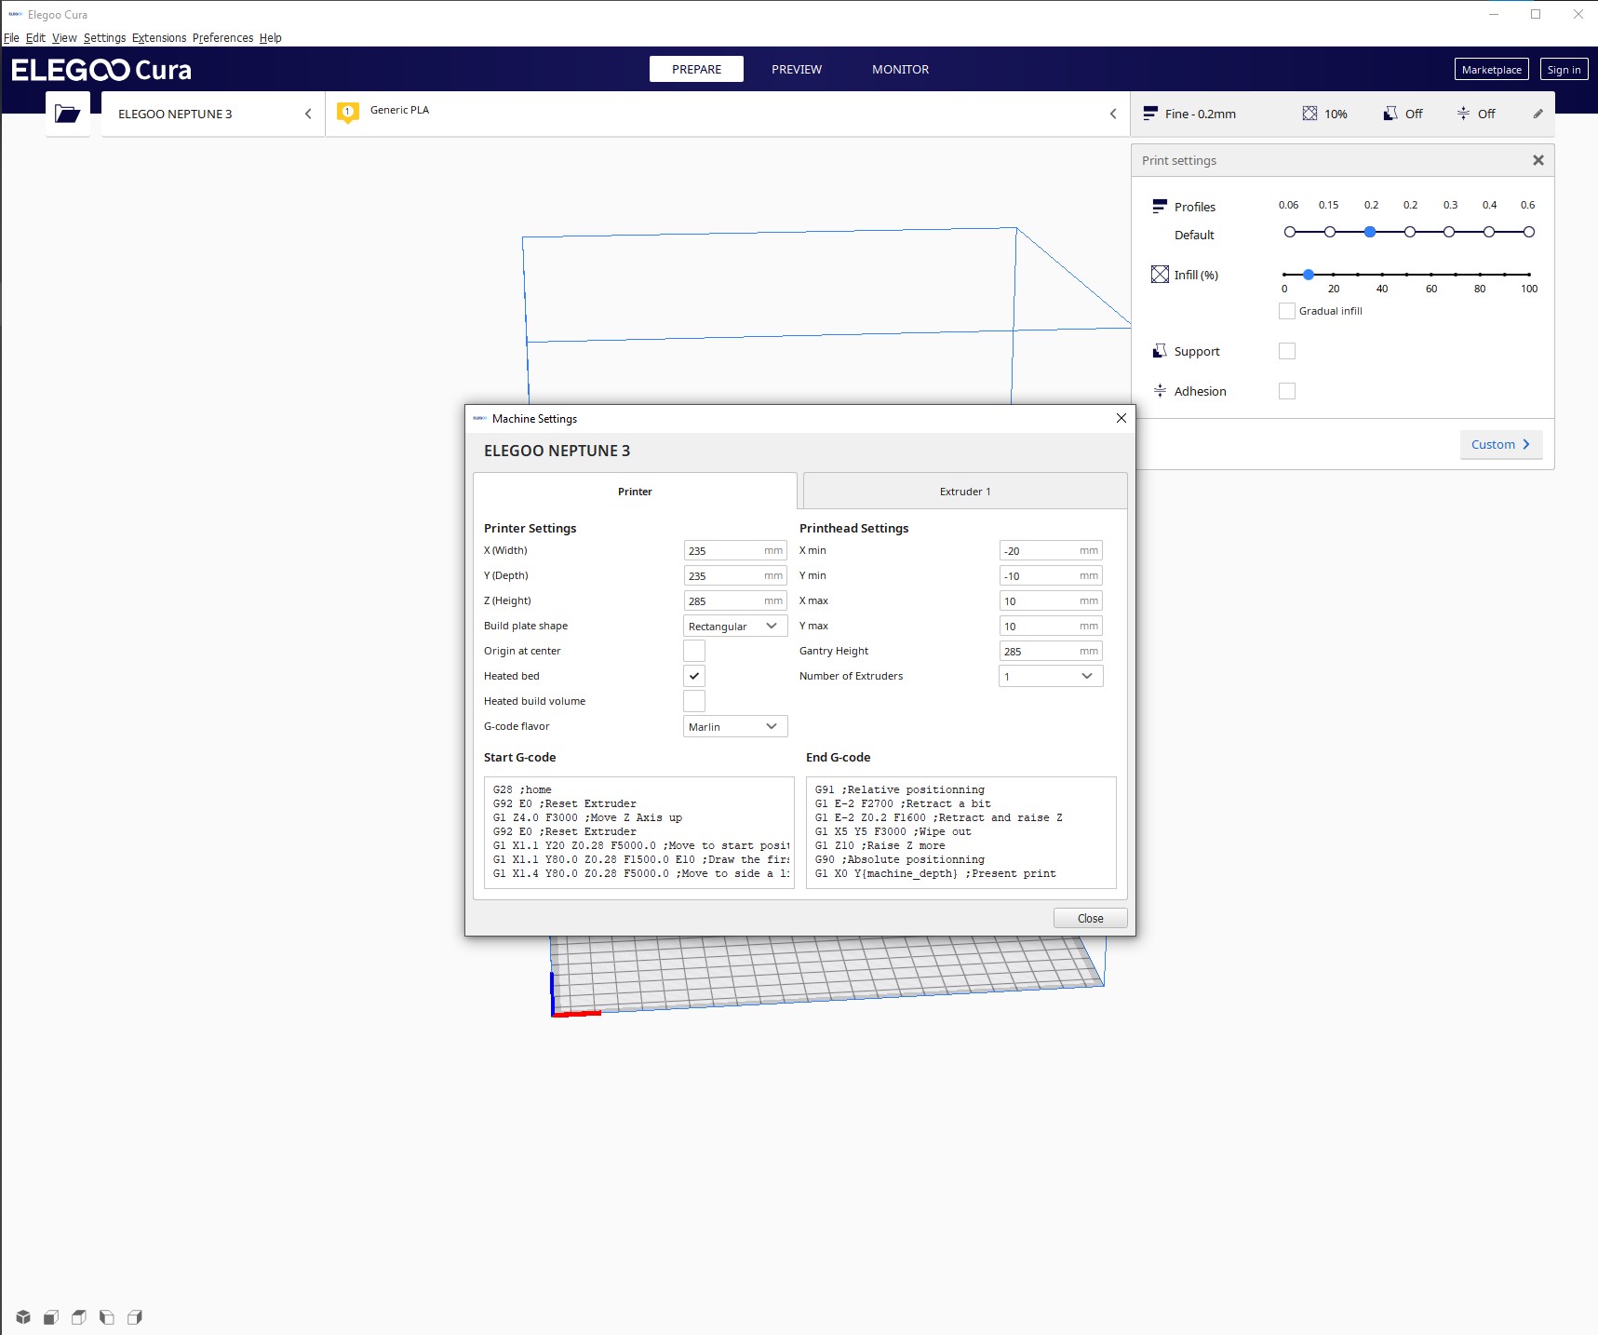Click the Z (Height) input field
This screenshot has width=1598, height=1335.
735,600
